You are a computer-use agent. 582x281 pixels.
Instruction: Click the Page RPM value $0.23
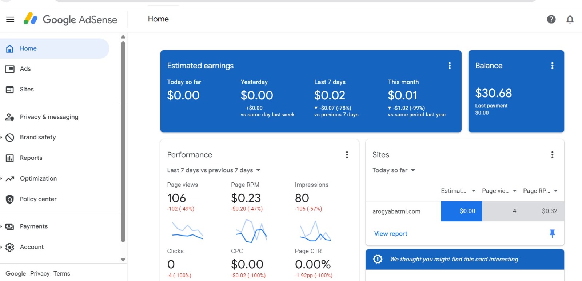pos(246,198)
